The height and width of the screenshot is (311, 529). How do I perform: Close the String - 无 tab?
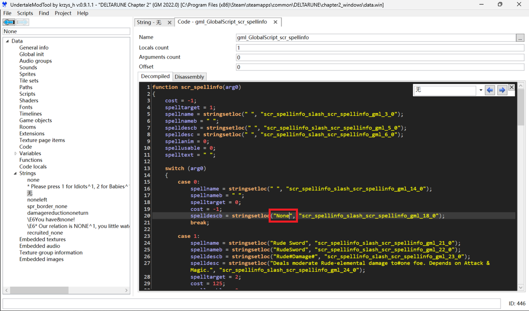(170, 22)
